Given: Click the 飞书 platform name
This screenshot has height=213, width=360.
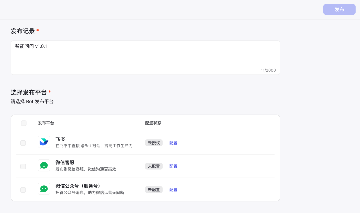Looking at the screenshot, I should pyautogui.click(x=60, y=139).
